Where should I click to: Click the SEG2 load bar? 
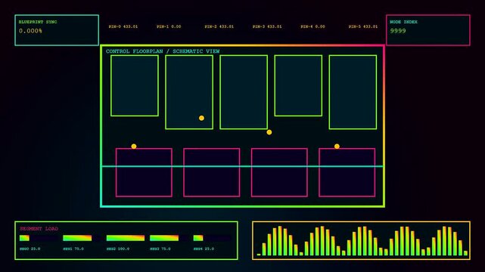tap(126, 238)
